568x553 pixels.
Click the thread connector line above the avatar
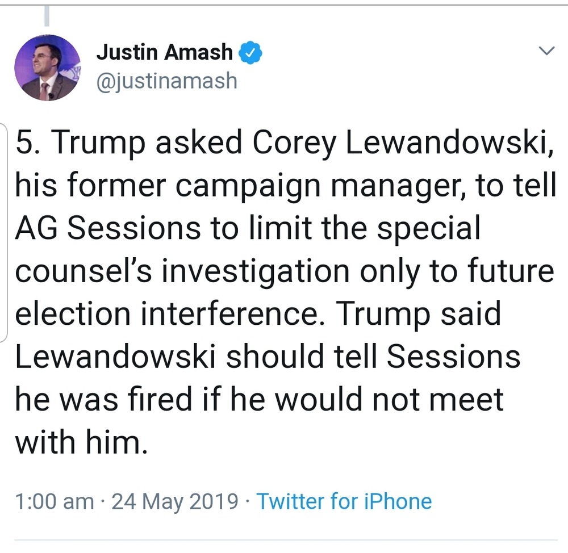[x=47, y=15]
